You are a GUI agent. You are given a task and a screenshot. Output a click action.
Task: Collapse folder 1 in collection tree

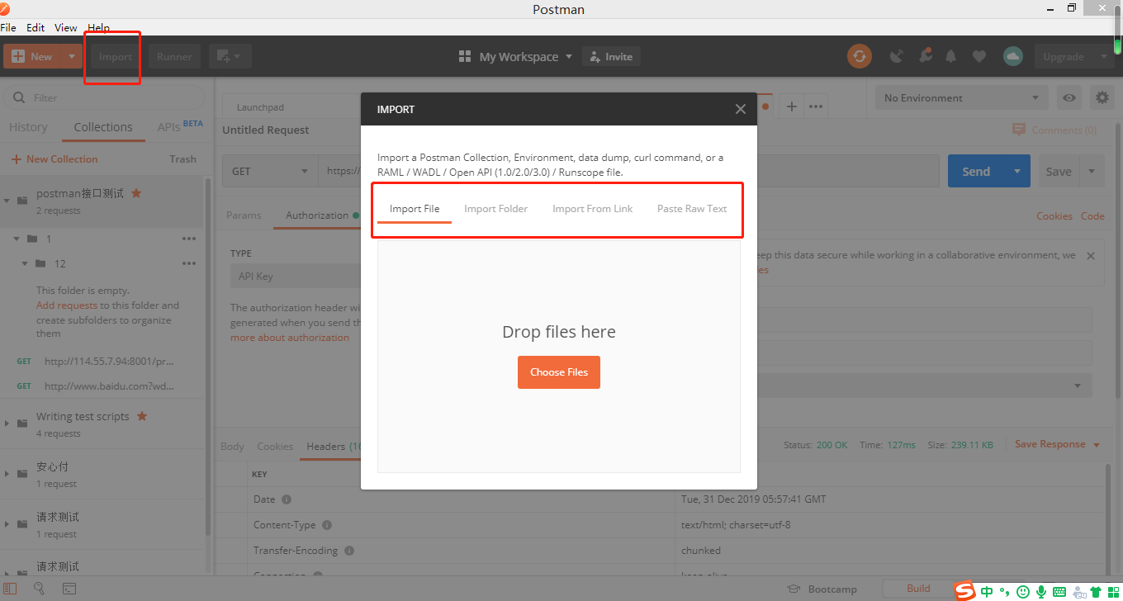17,239
